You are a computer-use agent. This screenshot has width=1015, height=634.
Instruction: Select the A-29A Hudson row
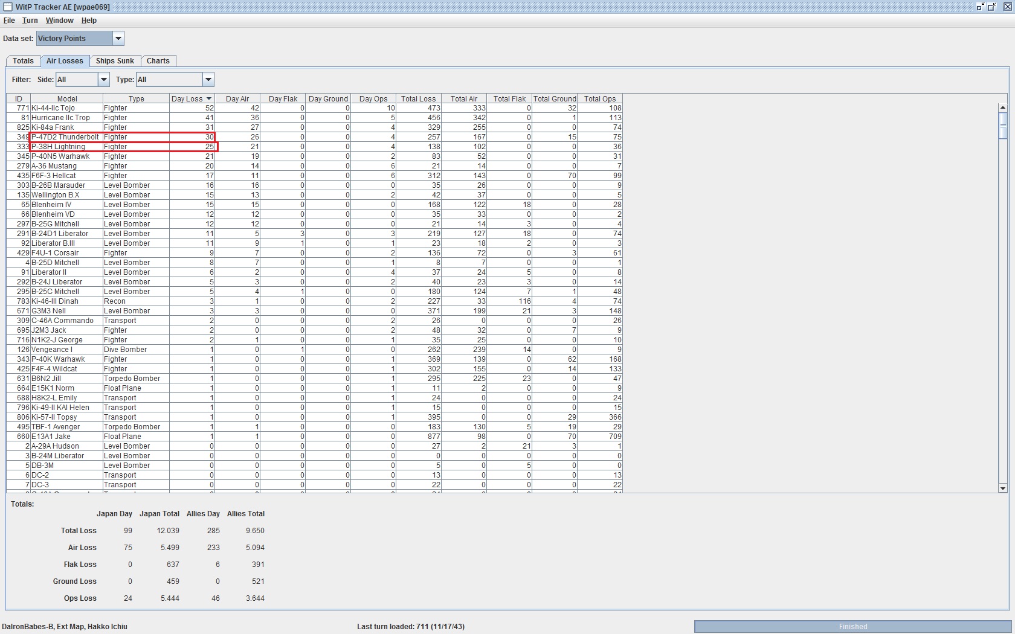314,446
